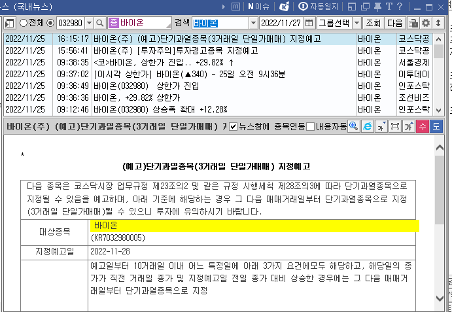Screen dimensions: 452x312
Task: Select the 투자경고종목 지정예고 news row
Action: (218, 51)
